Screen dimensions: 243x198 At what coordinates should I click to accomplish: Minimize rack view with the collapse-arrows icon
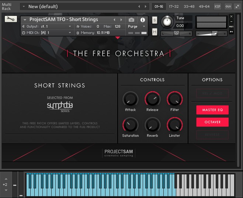237,7
